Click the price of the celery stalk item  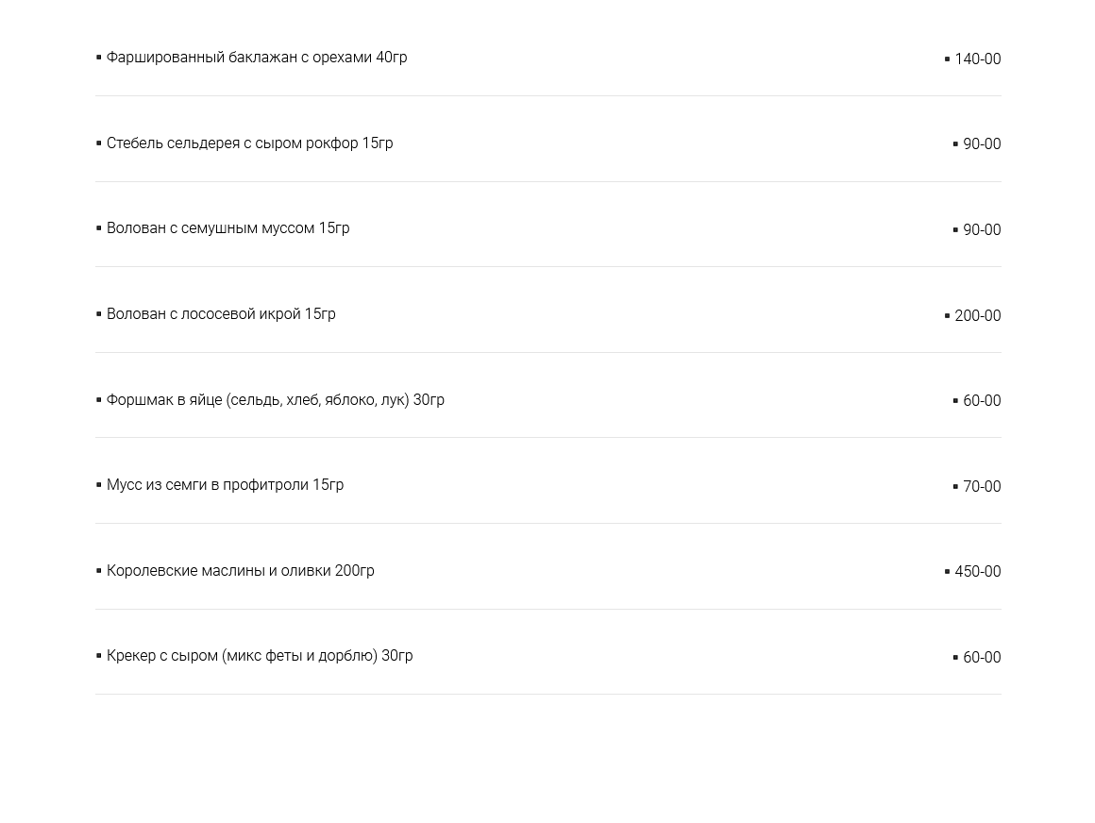(981, 144)
